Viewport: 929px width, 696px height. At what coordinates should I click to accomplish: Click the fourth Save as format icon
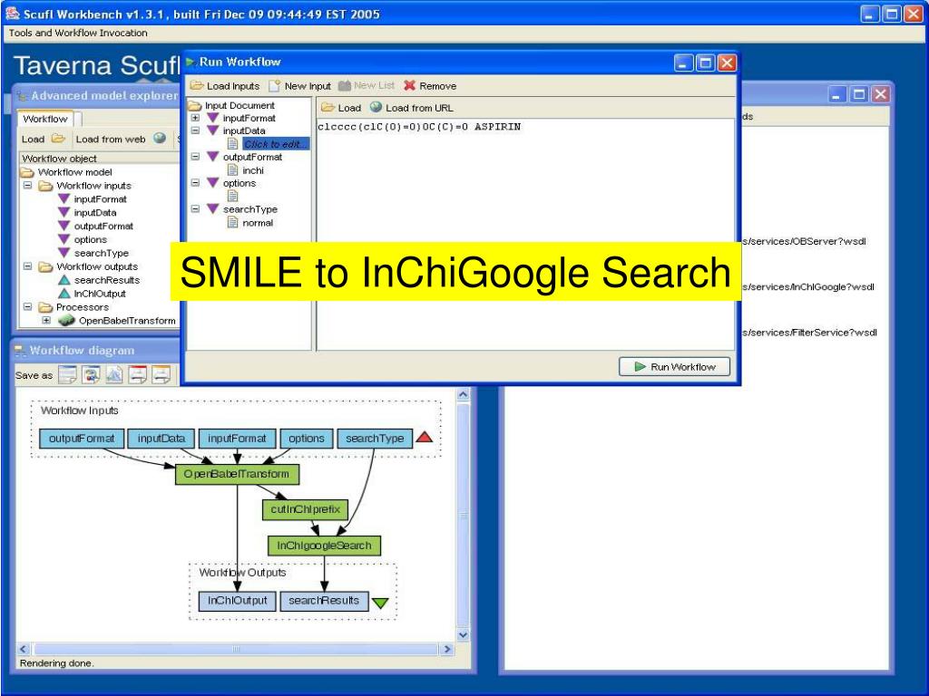[138, 374]
